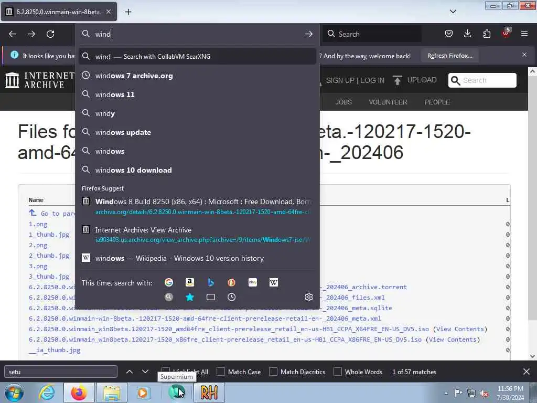Select 'wind — Search with CollabVM SearXNG'
The image size is (537, 403).
(x=197, y=57)
